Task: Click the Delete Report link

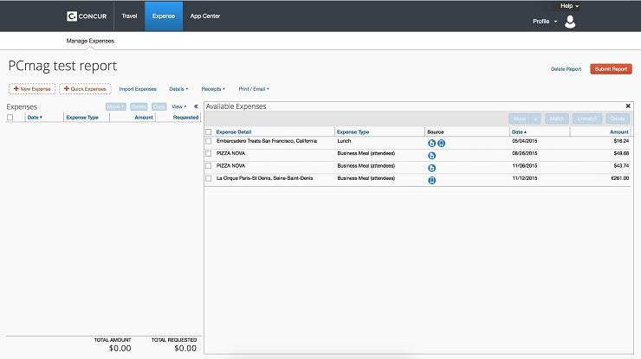Action: point(566,69)
